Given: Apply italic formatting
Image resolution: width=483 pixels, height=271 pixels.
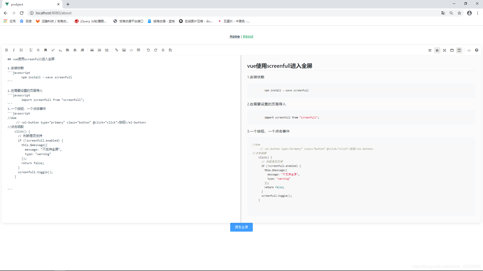Looking at the screenshot, I should (x=14, y=50).
